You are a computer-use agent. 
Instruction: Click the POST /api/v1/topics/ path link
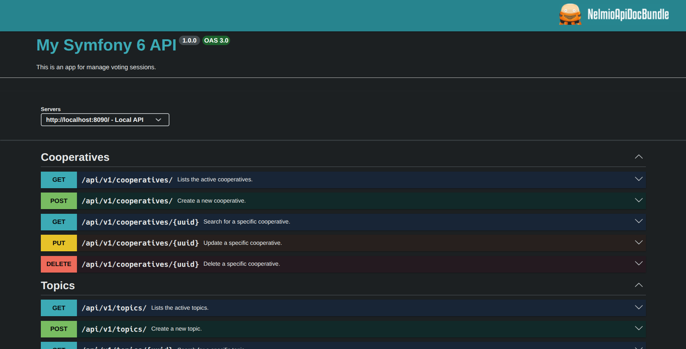click(x=114, y=329)
